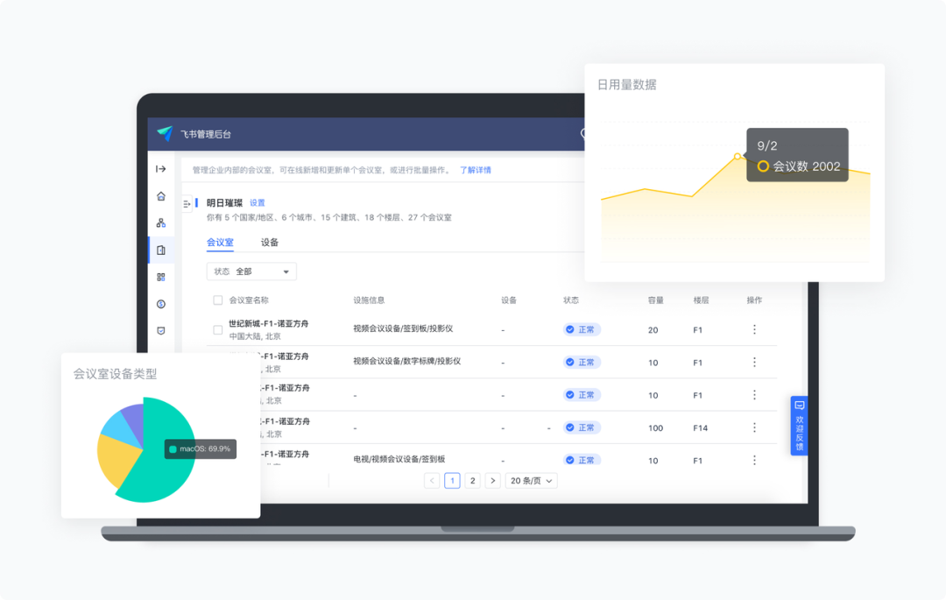Go to the next page arrow

tap(493, 481)
